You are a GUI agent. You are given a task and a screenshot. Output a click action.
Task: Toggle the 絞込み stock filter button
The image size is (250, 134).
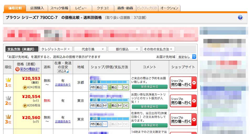pyautogui.click(x=63, y=71)
